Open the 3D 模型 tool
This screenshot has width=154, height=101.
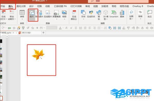point(106,15)
